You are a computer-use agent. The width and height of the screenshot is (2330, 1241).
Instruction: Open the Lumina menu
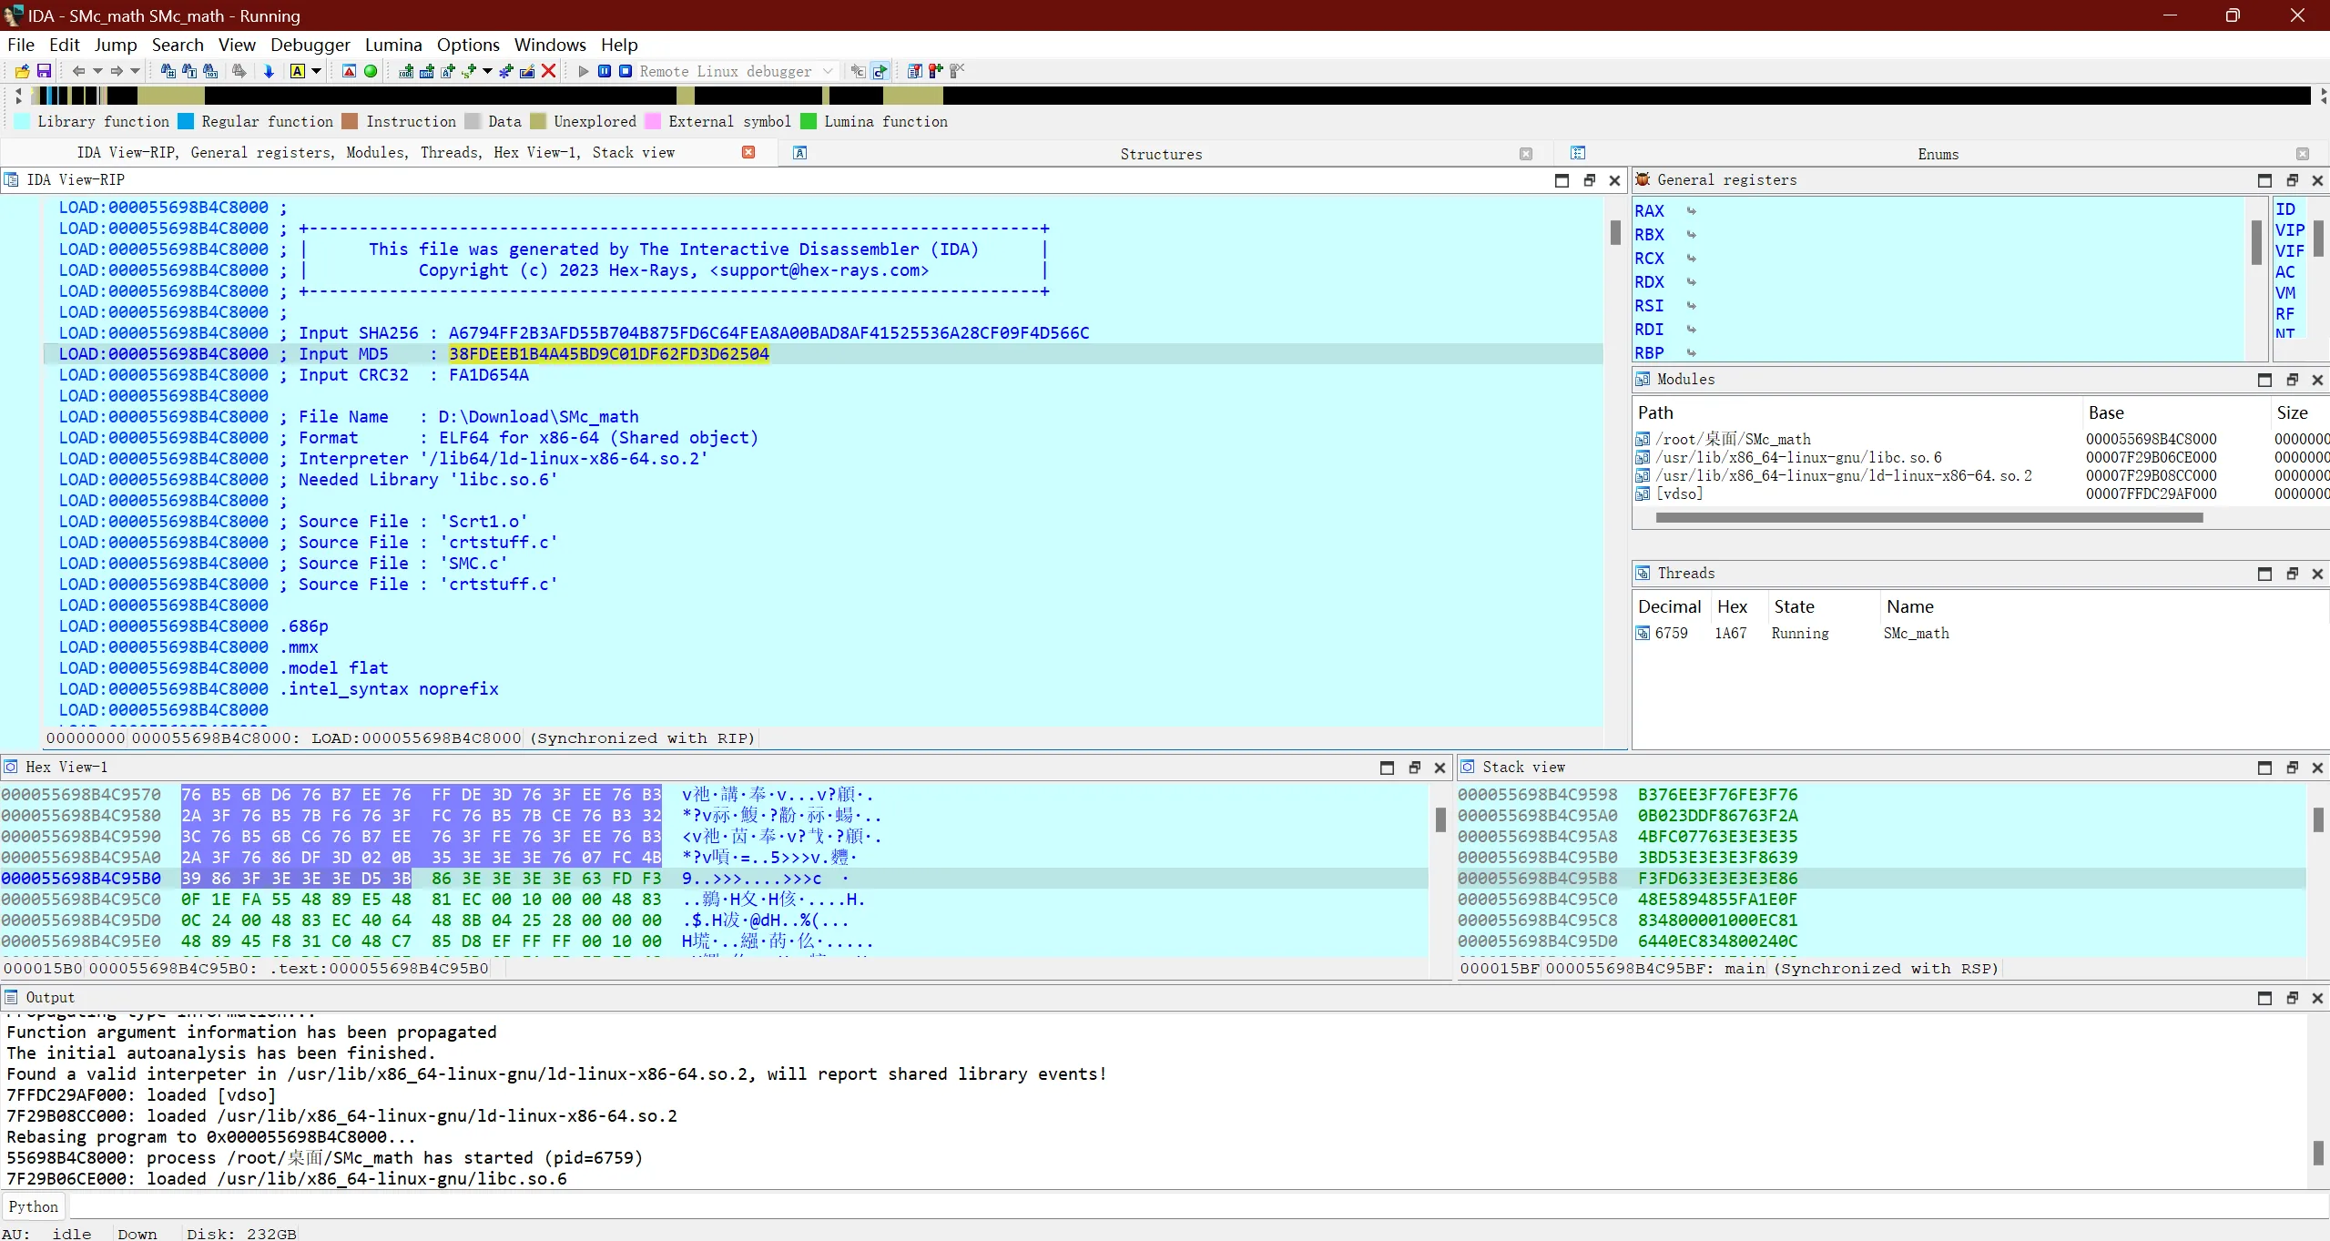point(393,45)
